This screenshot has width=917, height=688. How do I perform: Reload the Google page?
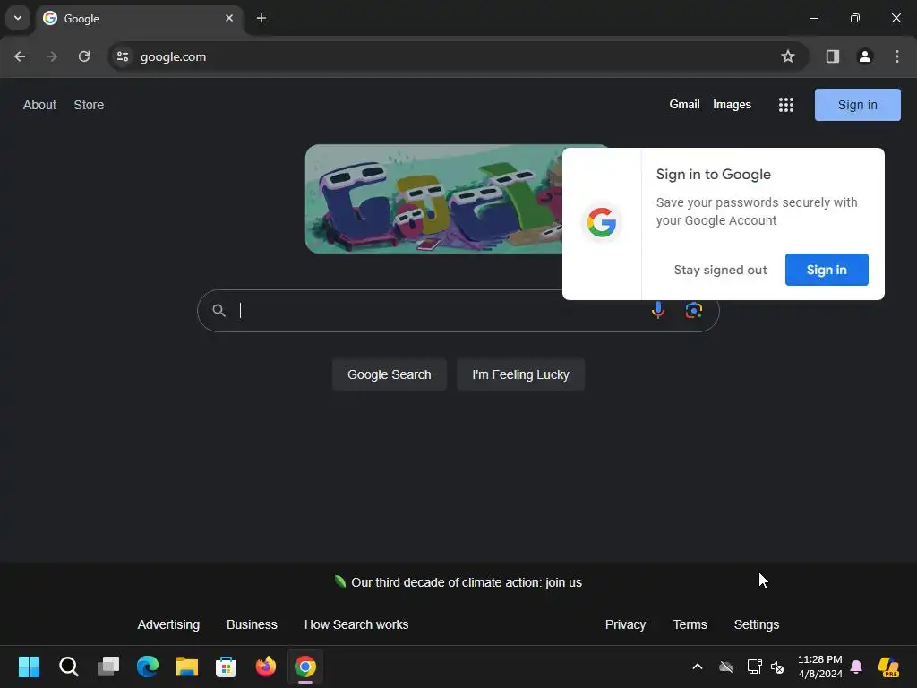(84, 56)
